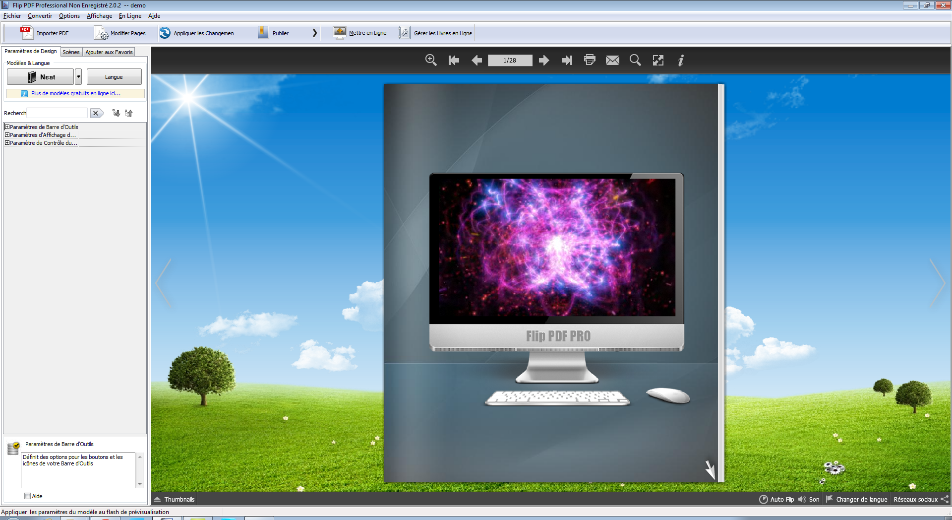Click the Langue button
The height and width of the screenshot is (520, 952).
114,77
